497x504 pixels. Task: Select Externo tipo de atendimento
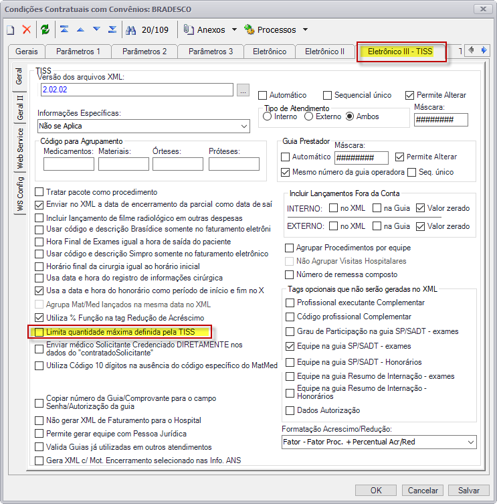(x=309, y=116)
